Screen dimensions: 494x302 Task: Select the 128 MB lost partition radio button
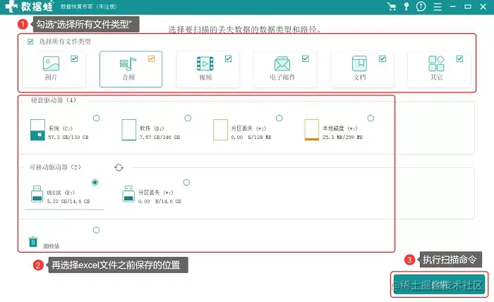279,118
